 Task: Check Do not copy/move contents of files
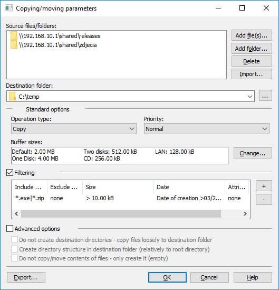point(14,258)
